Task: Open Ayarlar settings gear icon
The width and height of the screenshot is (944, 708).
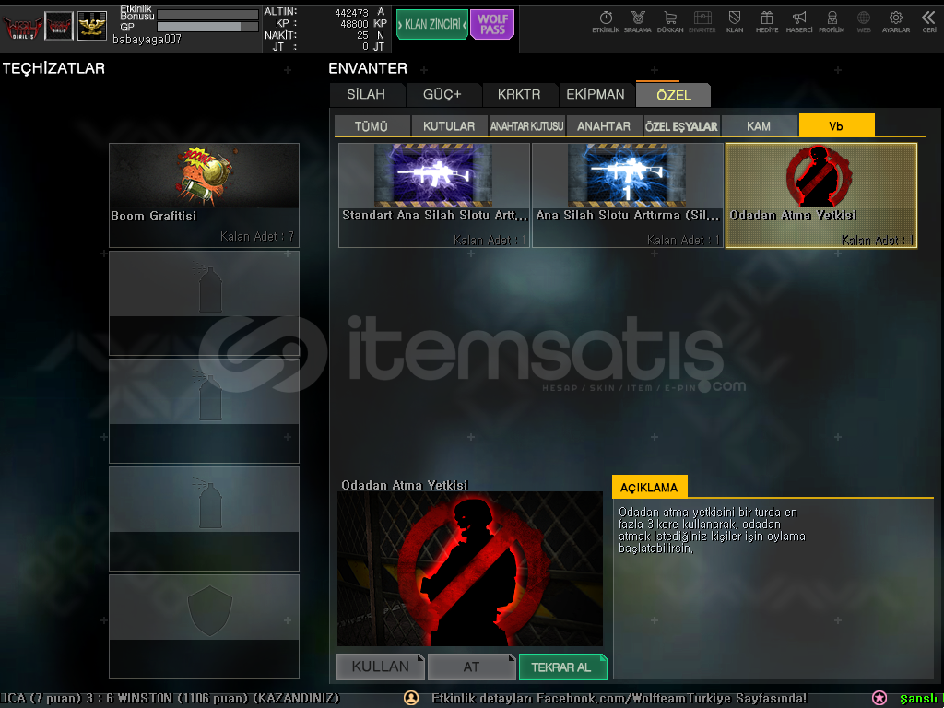Action: click(896, 21)
